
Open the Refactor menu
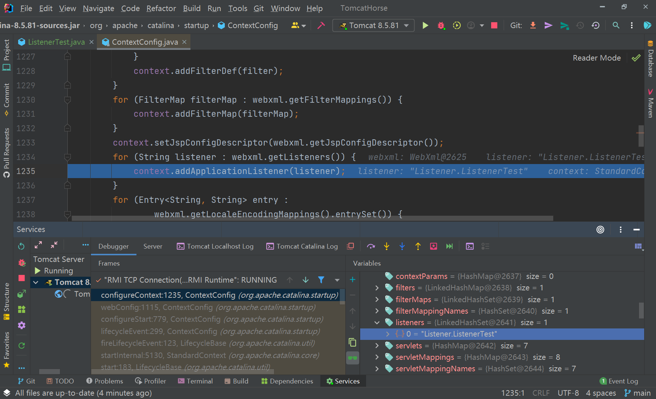pos(161,8)
